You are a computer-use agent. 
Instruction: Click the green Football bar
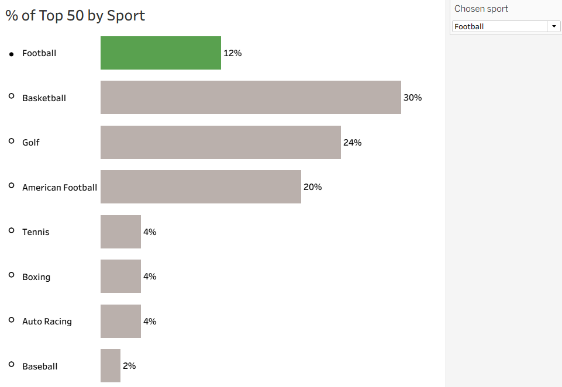tap(161, 53)
